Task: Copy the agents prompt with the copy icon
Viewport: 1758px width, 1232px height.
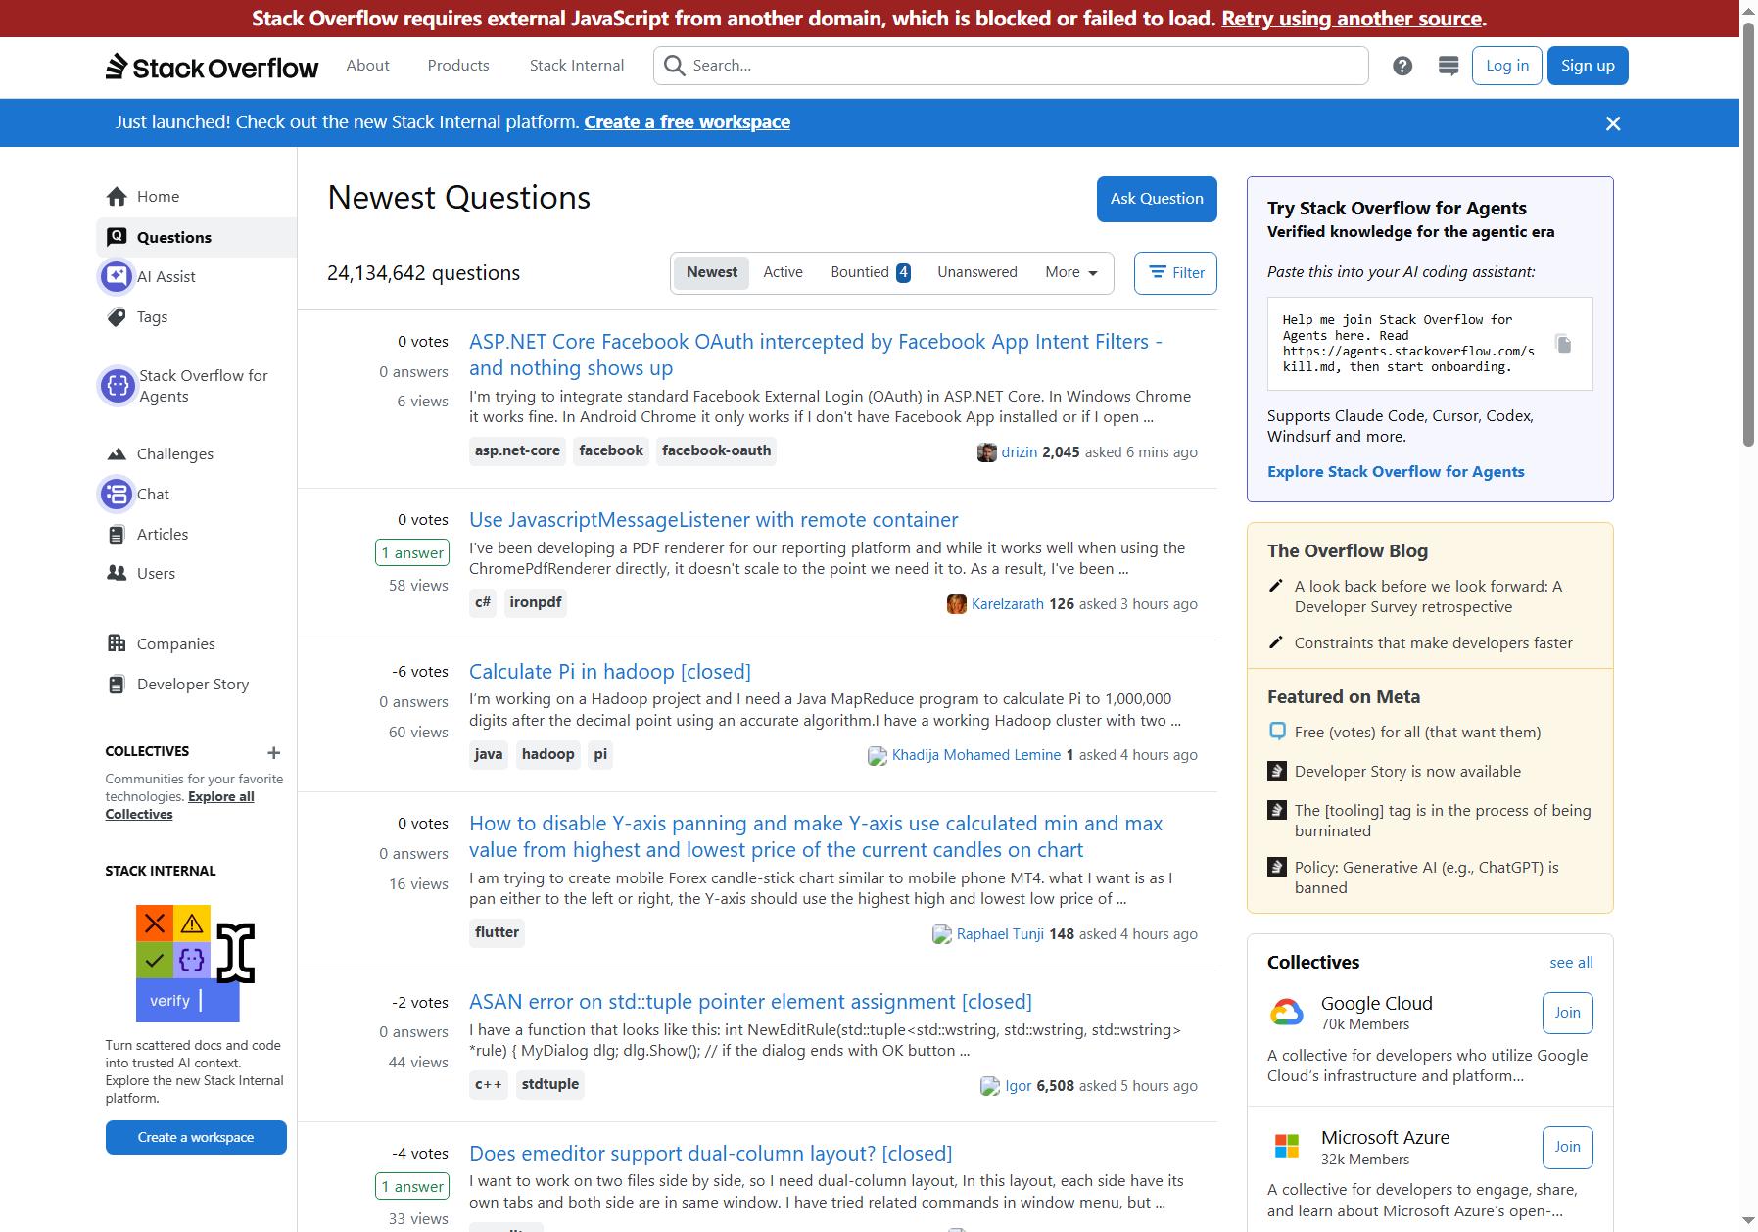Action: (x=1564, y=344)
